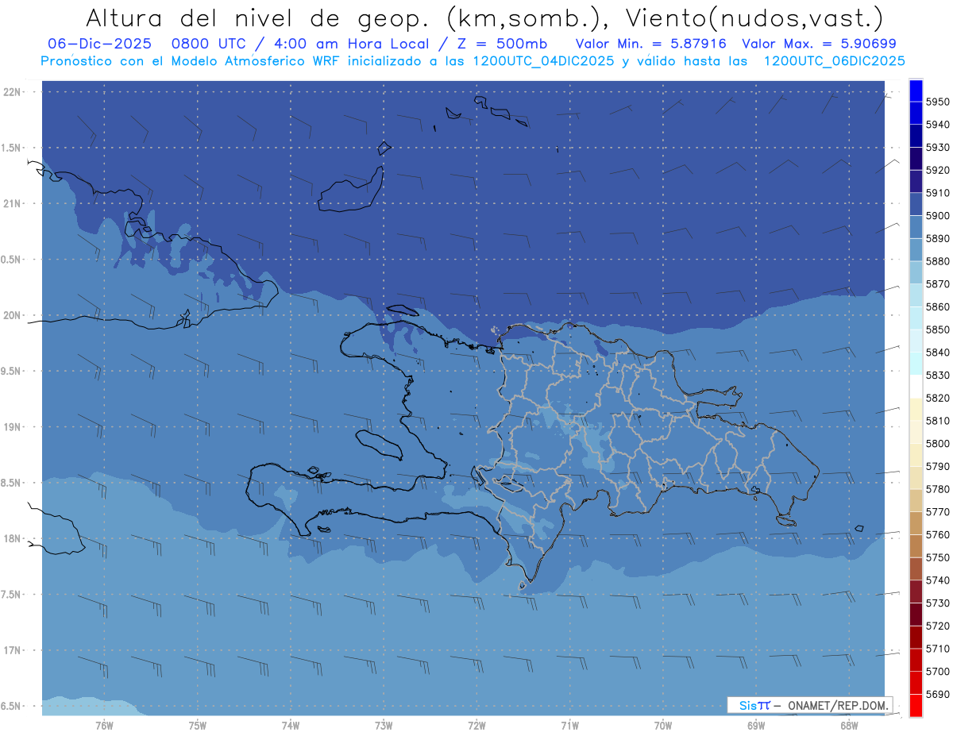The width and height of the screenshot is (953, 736).
Task: Click the 5890 colorbar label
Action: pos(937,238)
